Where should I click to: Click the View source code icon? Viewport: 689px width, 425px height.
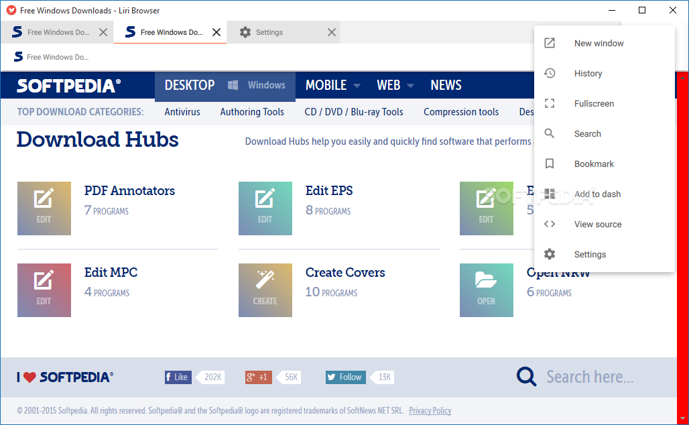coord(550,224)
